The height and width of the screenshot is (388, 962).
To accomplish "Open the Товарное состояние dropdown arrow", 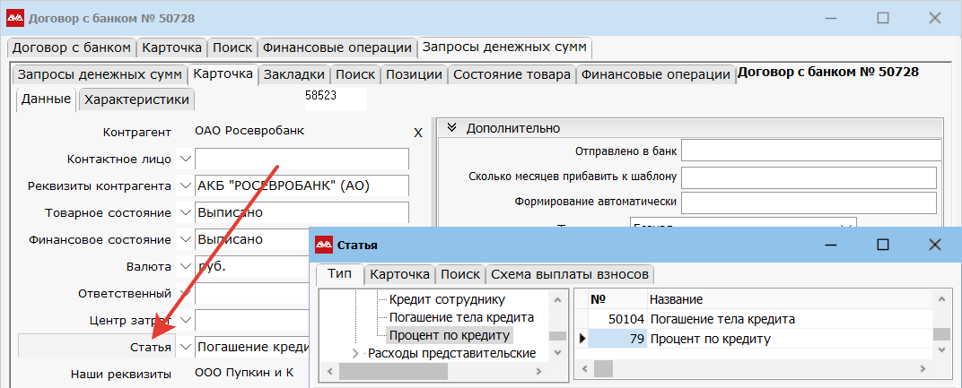I will [x=186, y=212].
